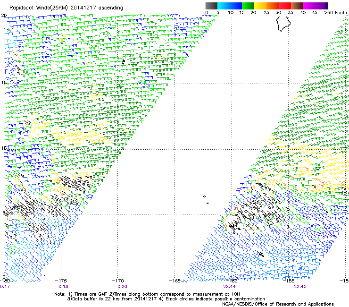The height and width of the screenshot is (307, 349).
Task: Click the island outline near top right
Action: [283, 24]
